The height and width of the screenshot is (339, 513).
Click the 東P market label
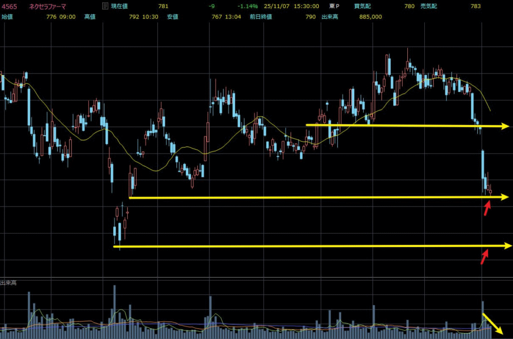click(x=334, y=6)
